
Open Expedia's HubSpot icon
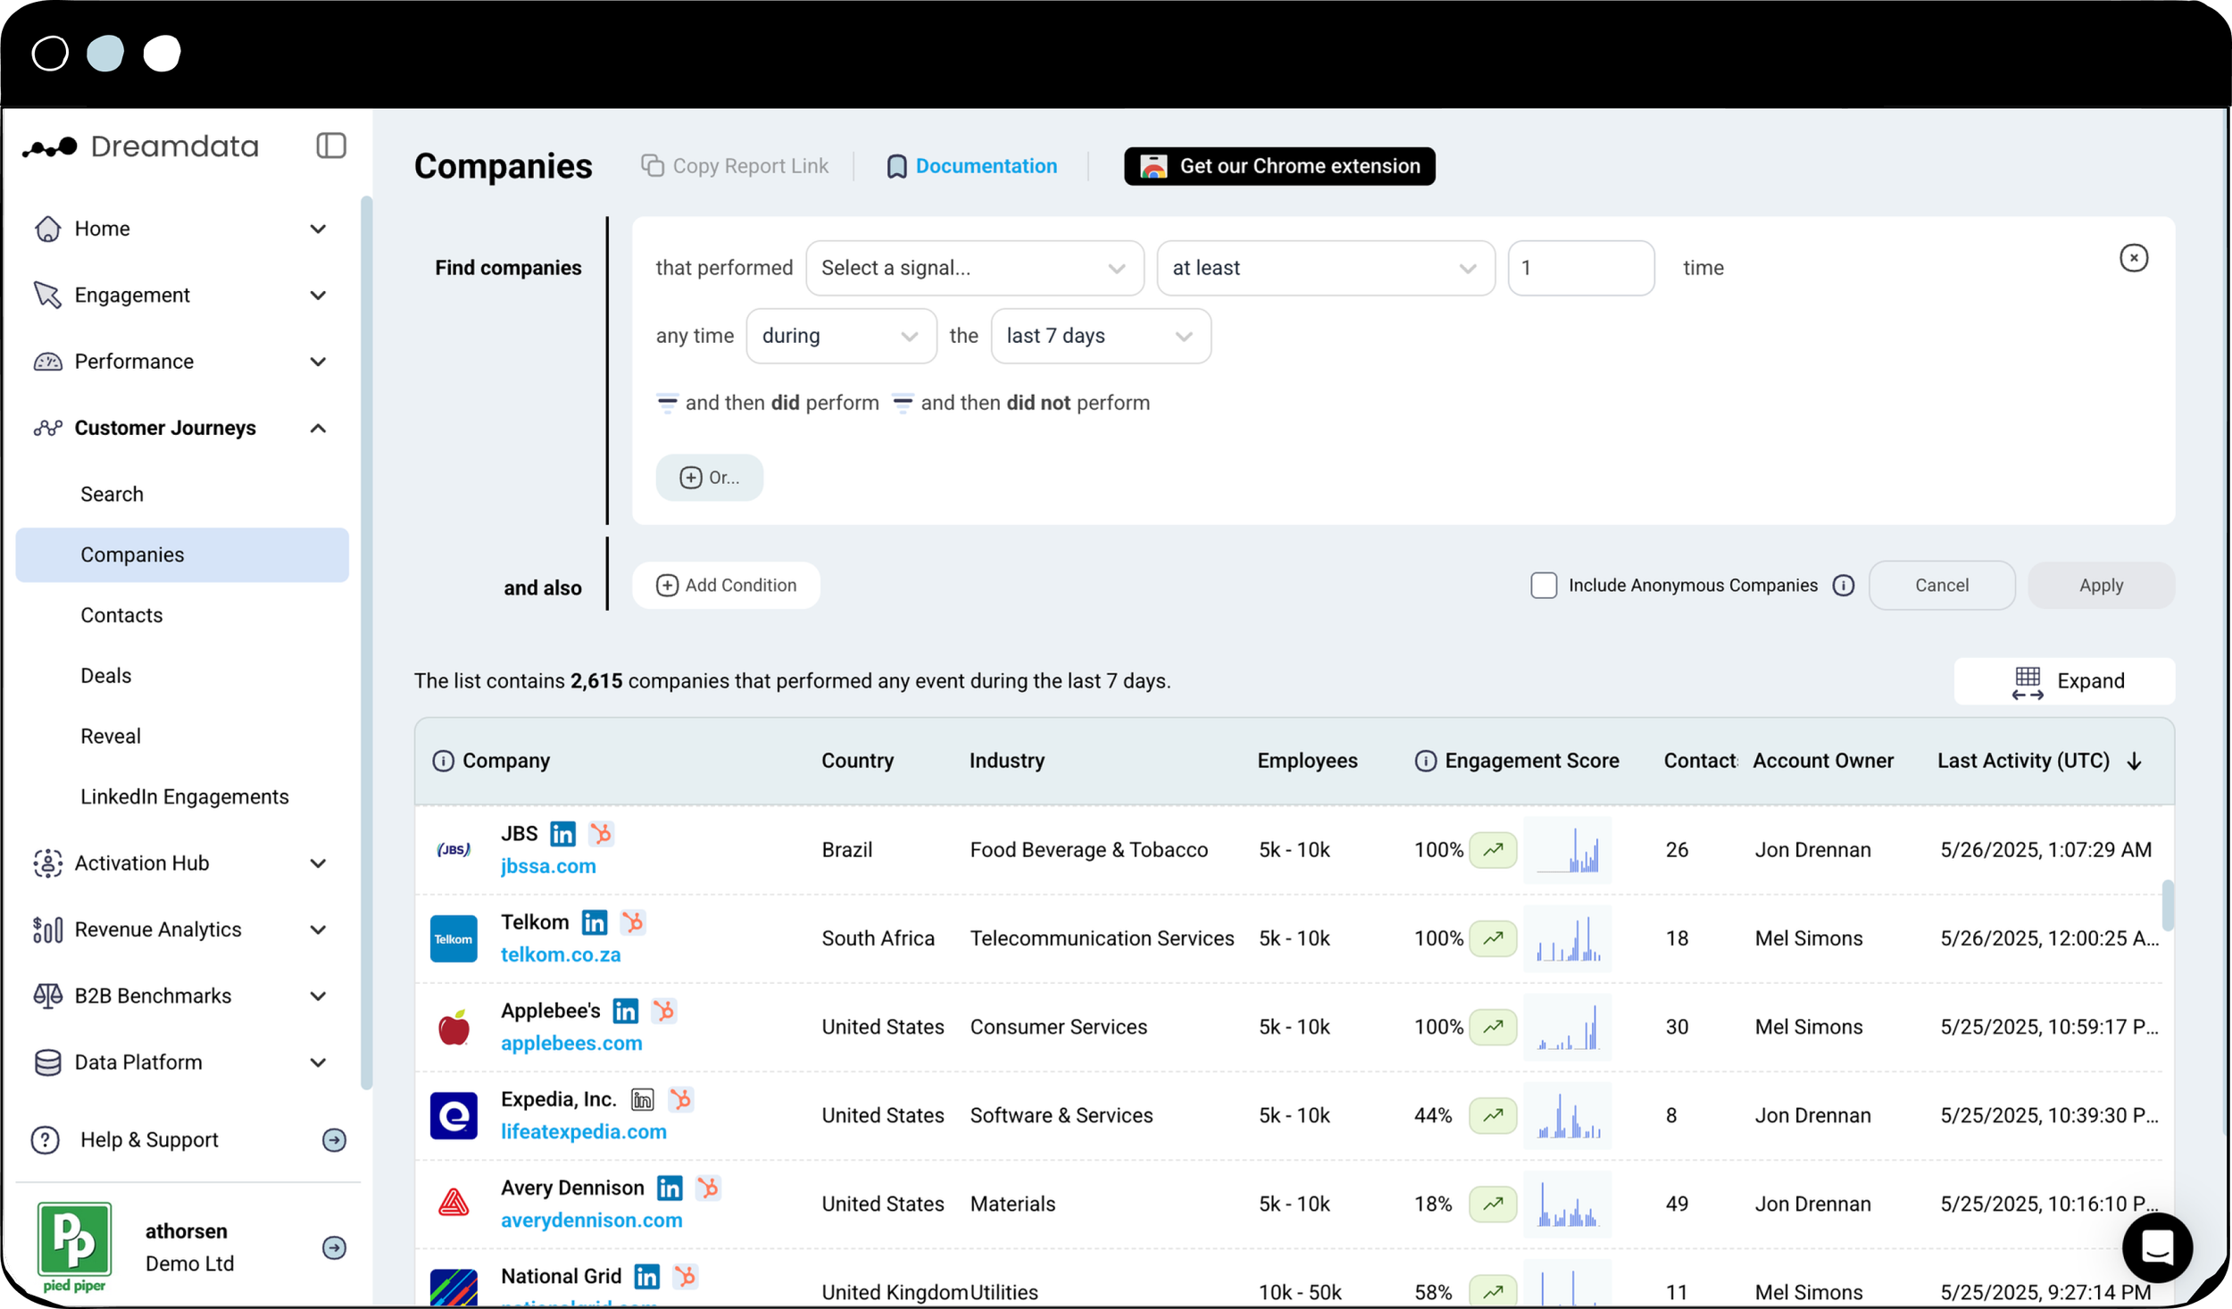(x=681, y=1099)
